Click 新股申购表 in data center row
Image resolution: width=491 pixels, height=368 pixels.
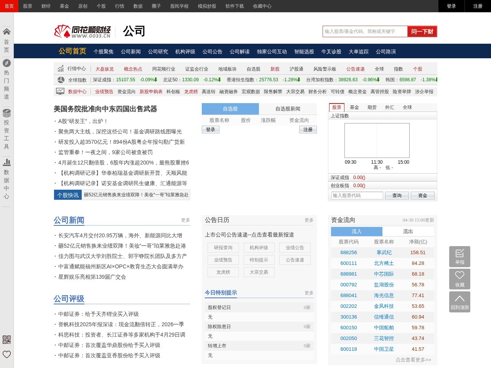coord(151,92)
